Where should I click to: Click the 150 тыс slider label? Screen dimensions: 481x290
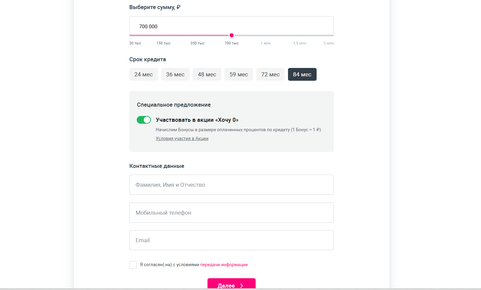coord(163,43)
